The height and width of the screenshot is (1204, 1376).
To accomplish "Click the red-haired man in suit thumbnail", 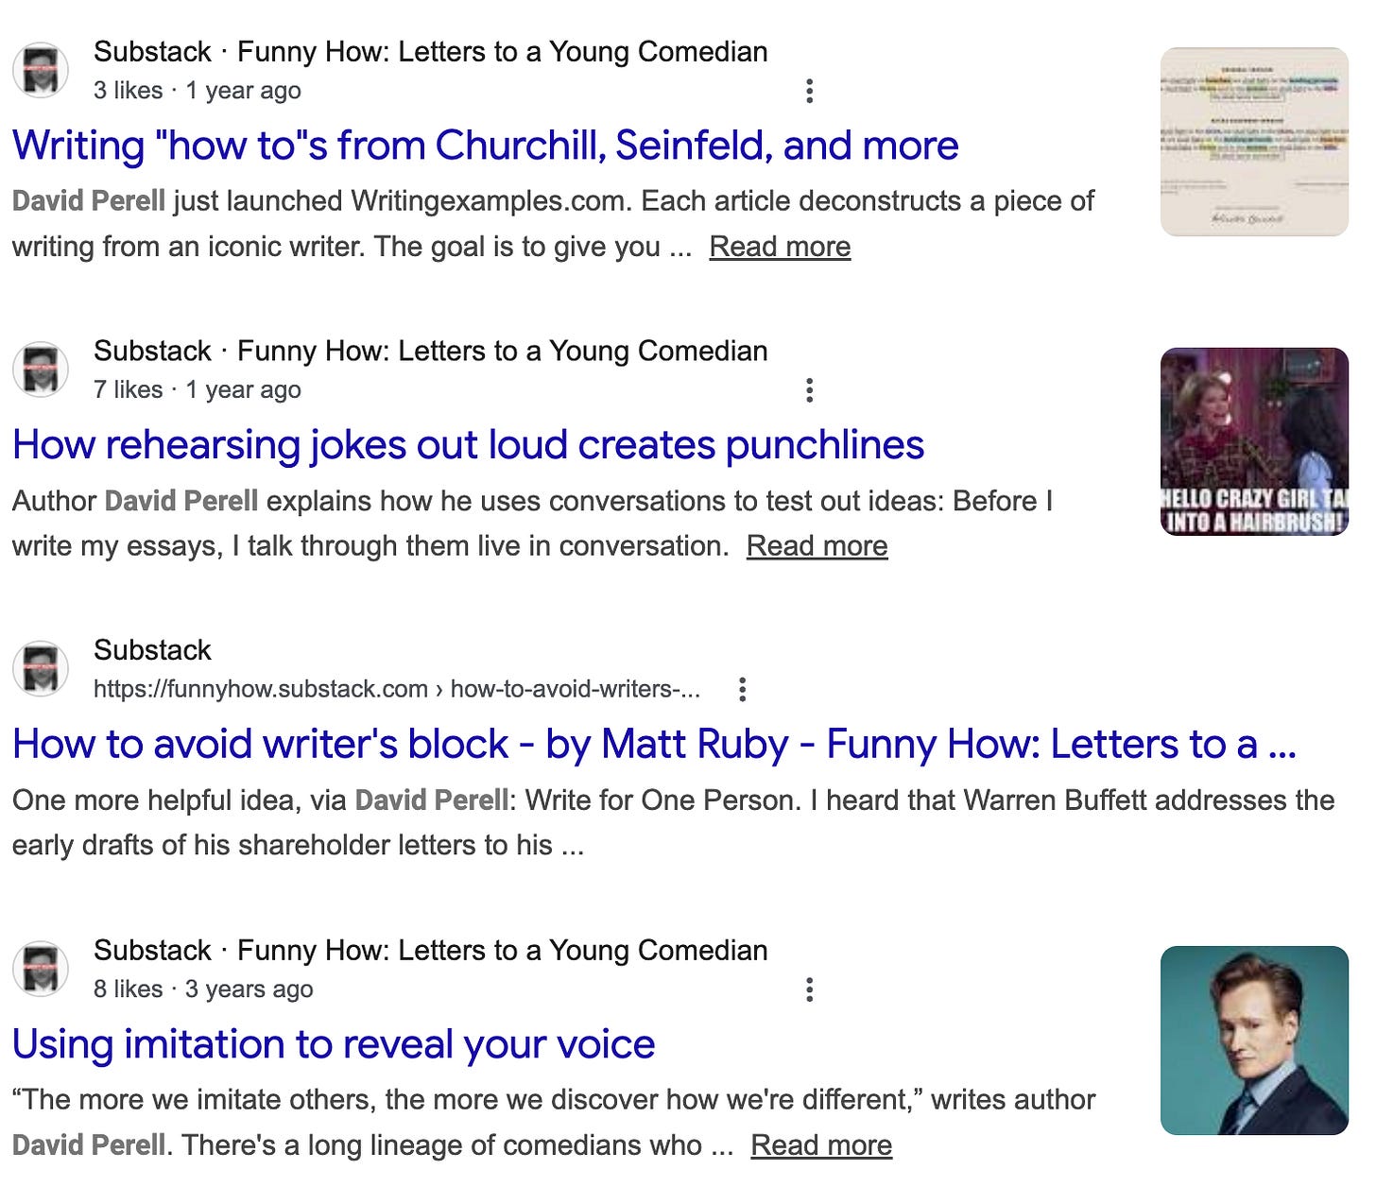I will (x=1254, y=1041).
